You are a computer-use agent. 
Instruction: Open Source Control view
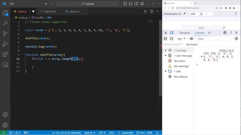[x=5, y=33]
